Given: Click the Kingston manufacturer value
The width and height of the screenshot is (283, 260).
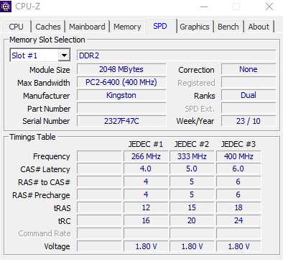Looking at the screenshot, I should pyautogui.click(x=121, y=95).
